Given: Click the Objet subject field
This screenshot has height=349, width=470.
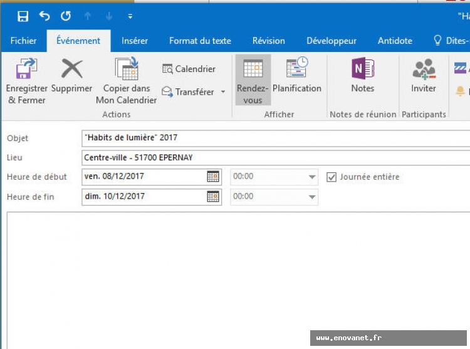Looking at the screenshot, I should click(276, 138).
